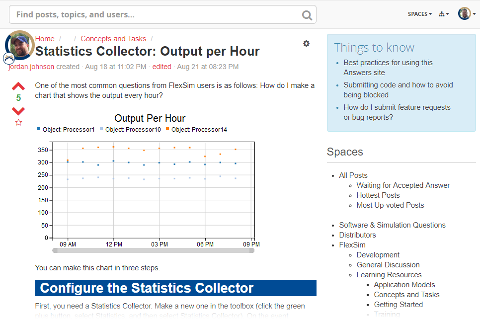Open the Distributors space

[358, 235]
